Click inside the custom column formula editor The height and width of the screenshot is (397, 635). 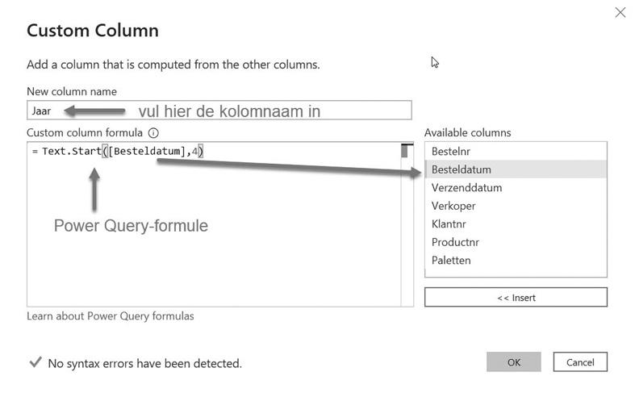214,234
